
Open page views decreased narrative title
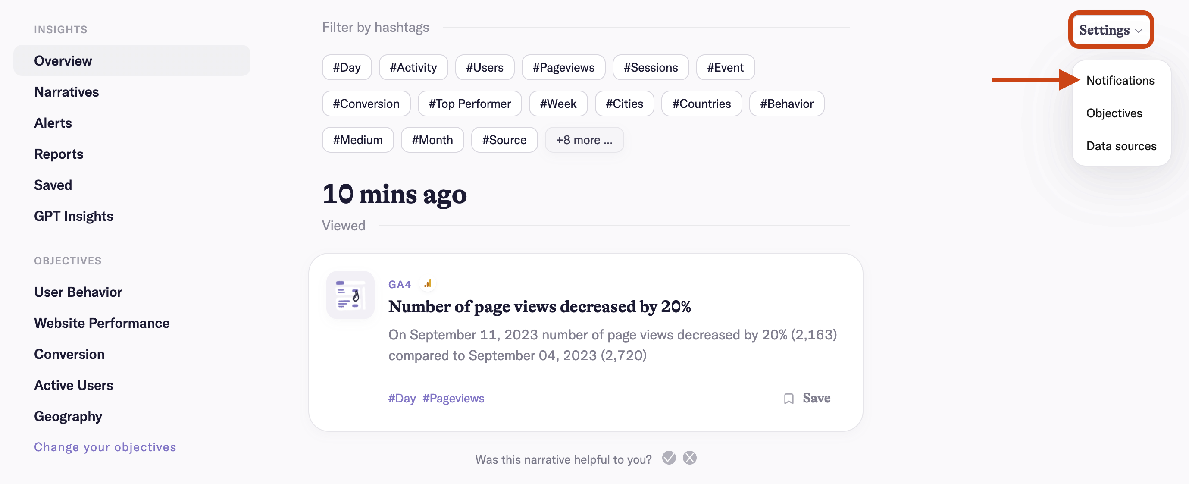(539, 307)
